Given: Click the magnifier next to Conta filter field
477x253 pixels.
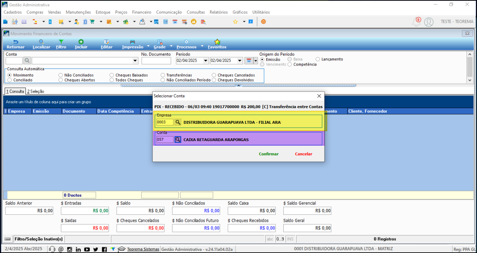Looking at the screenshot, I should click(27, 60).
